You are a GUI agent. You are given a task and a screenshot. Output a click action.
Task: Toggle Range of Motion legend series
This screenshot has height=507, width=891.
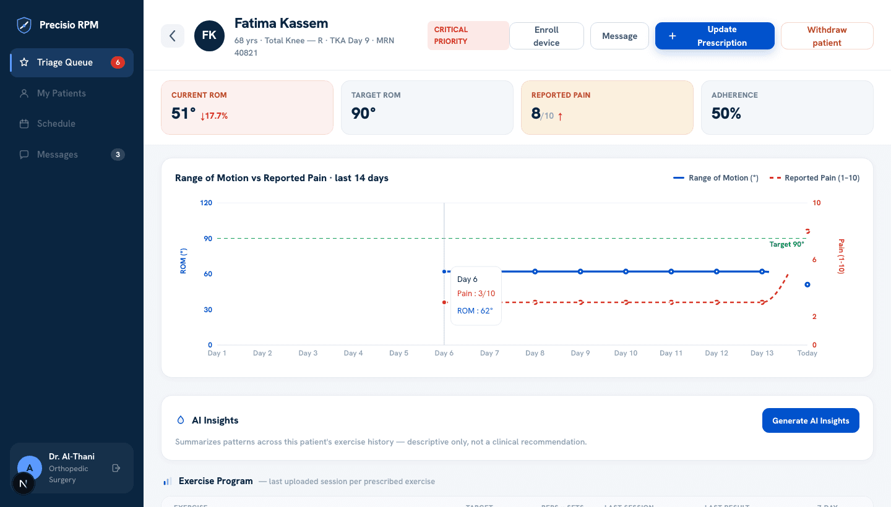[x=715, y=178]
